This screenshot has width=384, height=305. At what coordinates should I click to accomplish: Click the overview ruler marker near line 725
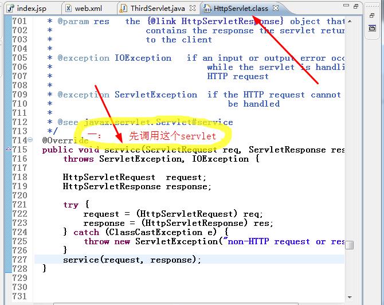click(x=350, y=245)
